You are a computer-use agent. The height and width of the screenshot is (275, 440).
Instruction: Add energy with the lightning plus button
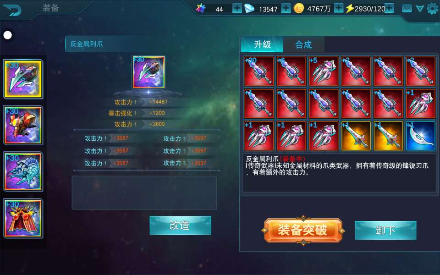click(x=389, y=8)
